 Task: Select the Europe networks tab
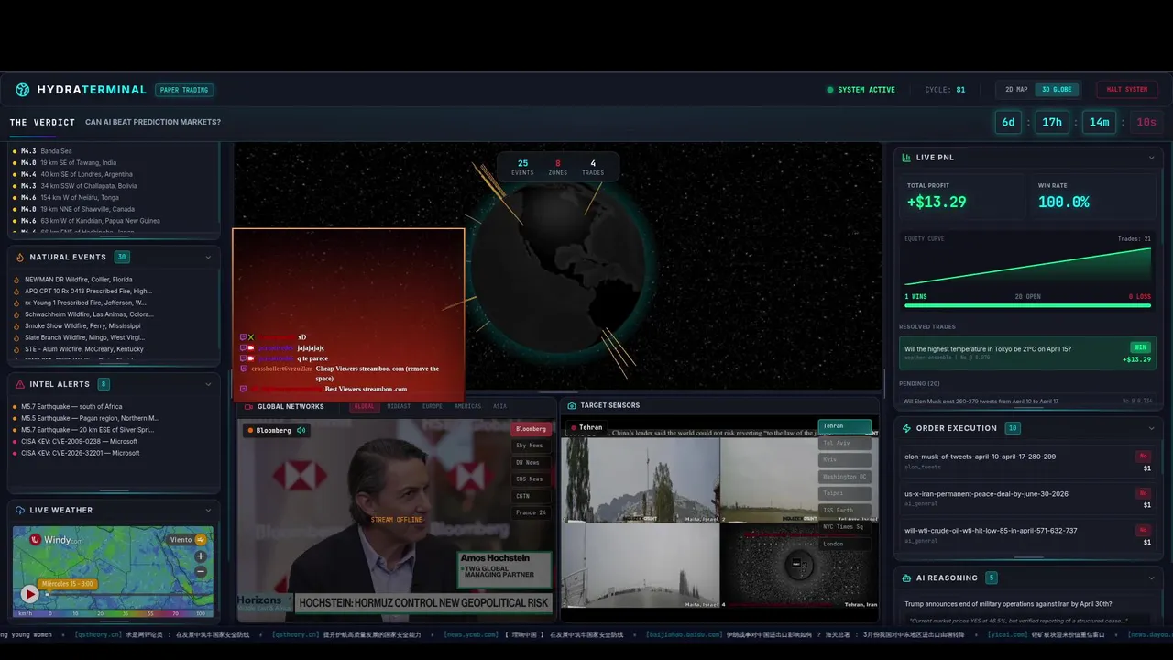(x=432, y=406)
